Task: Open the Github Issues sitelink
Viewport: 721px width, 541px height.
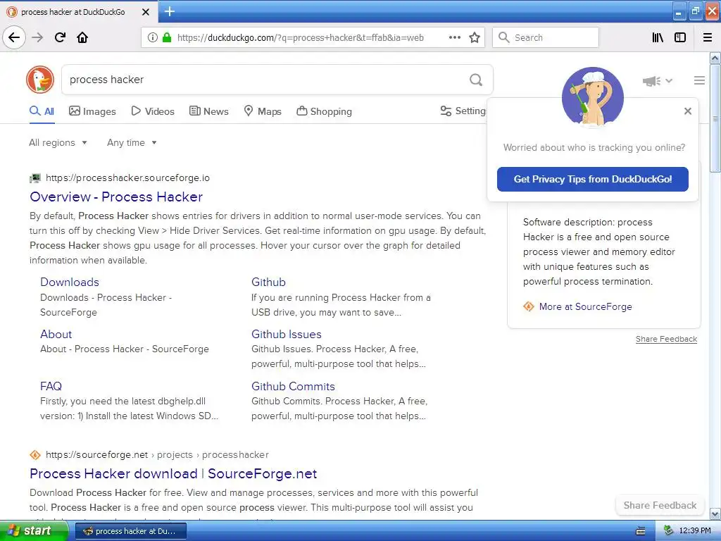Action: pyautogui.click(x=287, y=334)
